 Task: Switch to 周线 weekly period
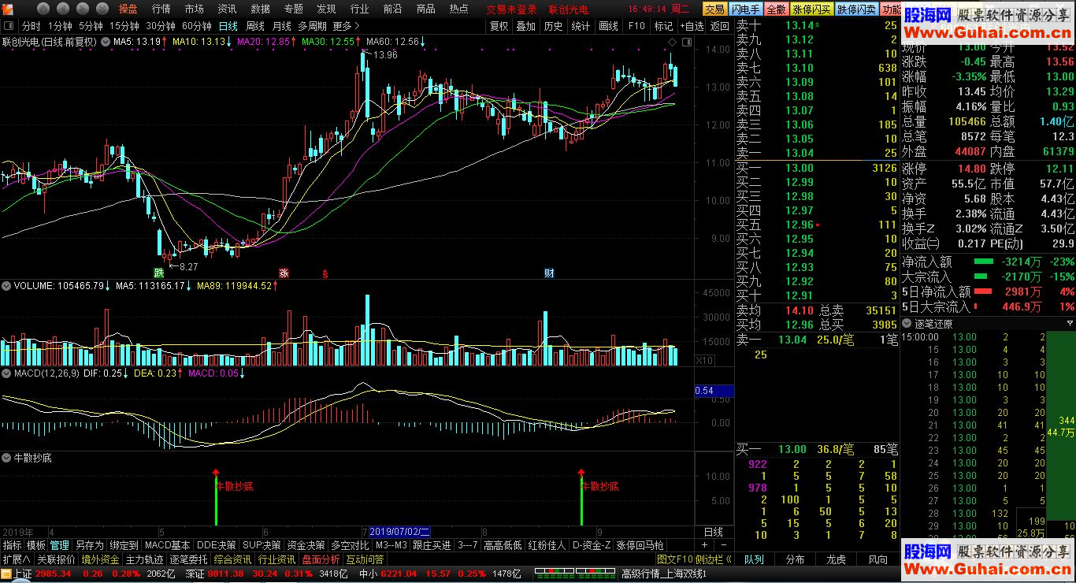[255, 25]
